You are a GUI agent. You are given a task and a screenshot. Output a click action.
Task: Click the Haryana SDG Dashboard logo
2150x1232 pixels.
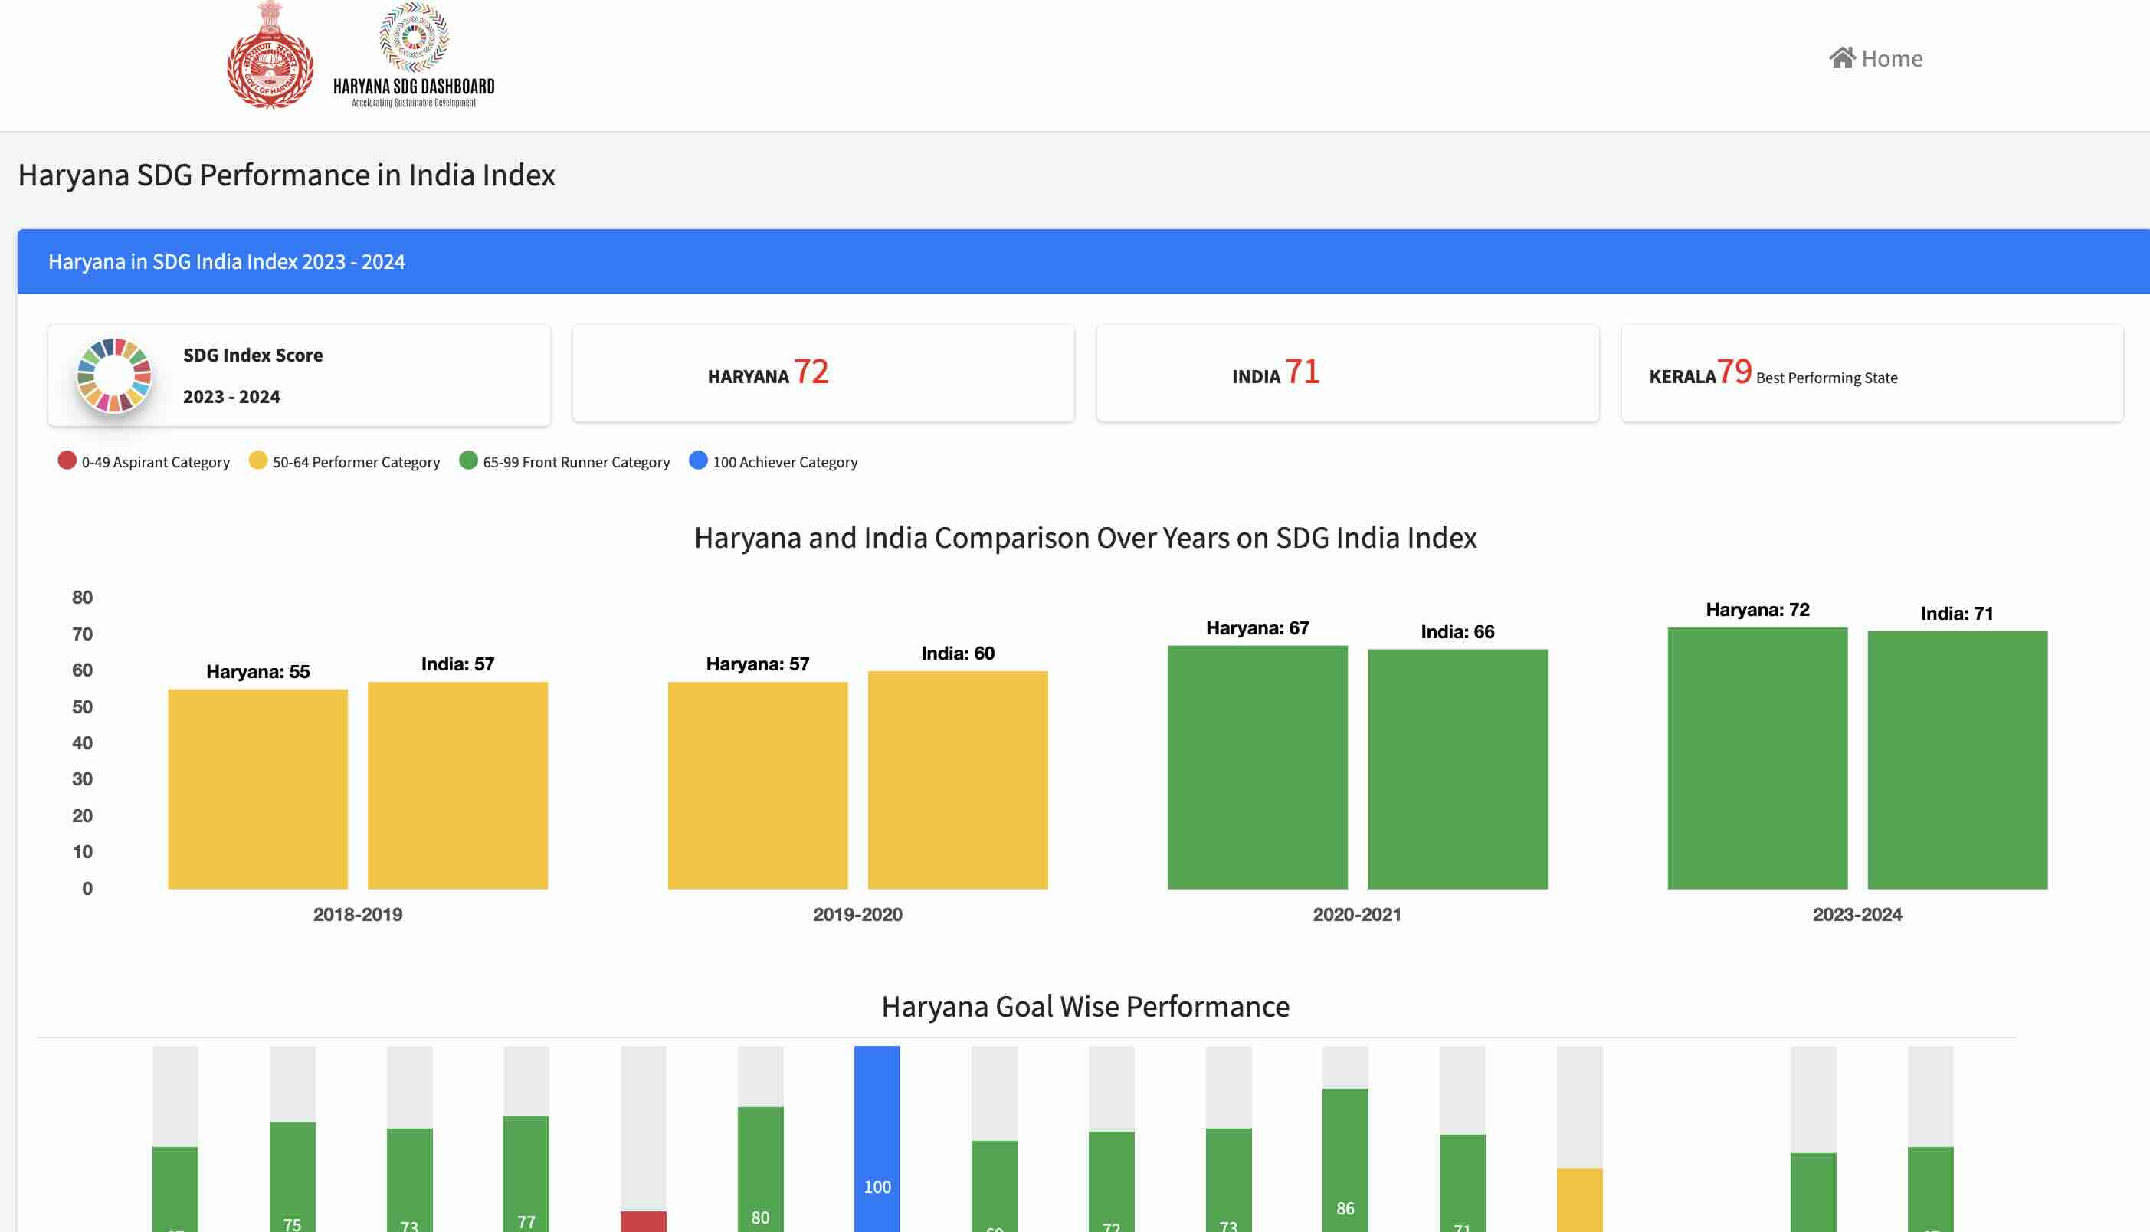(x=414, y=55)
